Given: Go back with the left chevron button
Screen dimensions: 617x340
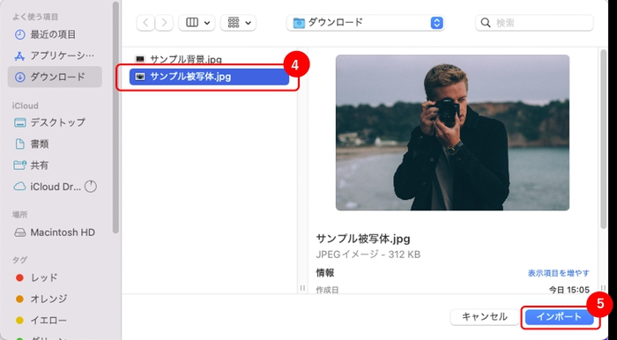Looking at the screenshot, I should click(145, 23).
